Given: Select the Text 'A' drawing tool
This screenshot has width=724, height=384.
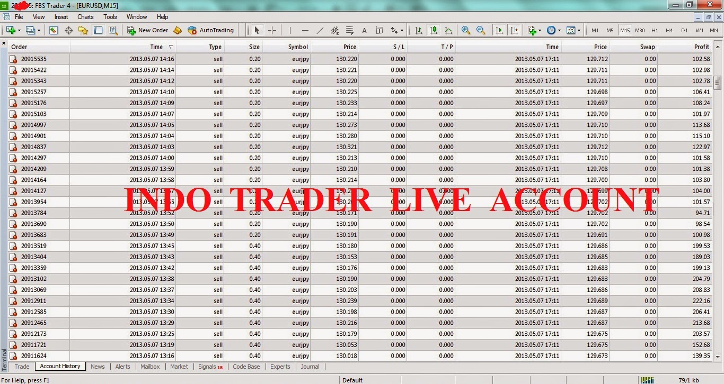Looking at the screenshot, I should (364, 30).
